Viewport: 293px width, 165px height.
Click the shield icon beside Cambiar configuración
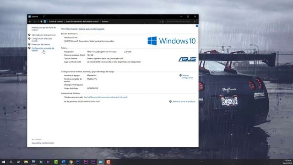click(x=180, y=75)
